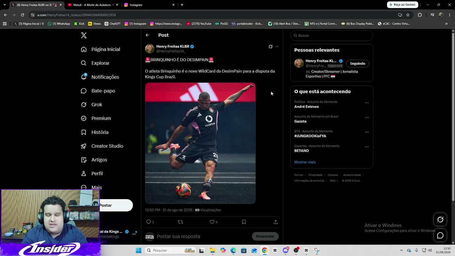The width and height of the screenshot is (455, 256).
Task: Open File Explorer from the taskbar
Action: pyautogui.click(x=212, y=250)
